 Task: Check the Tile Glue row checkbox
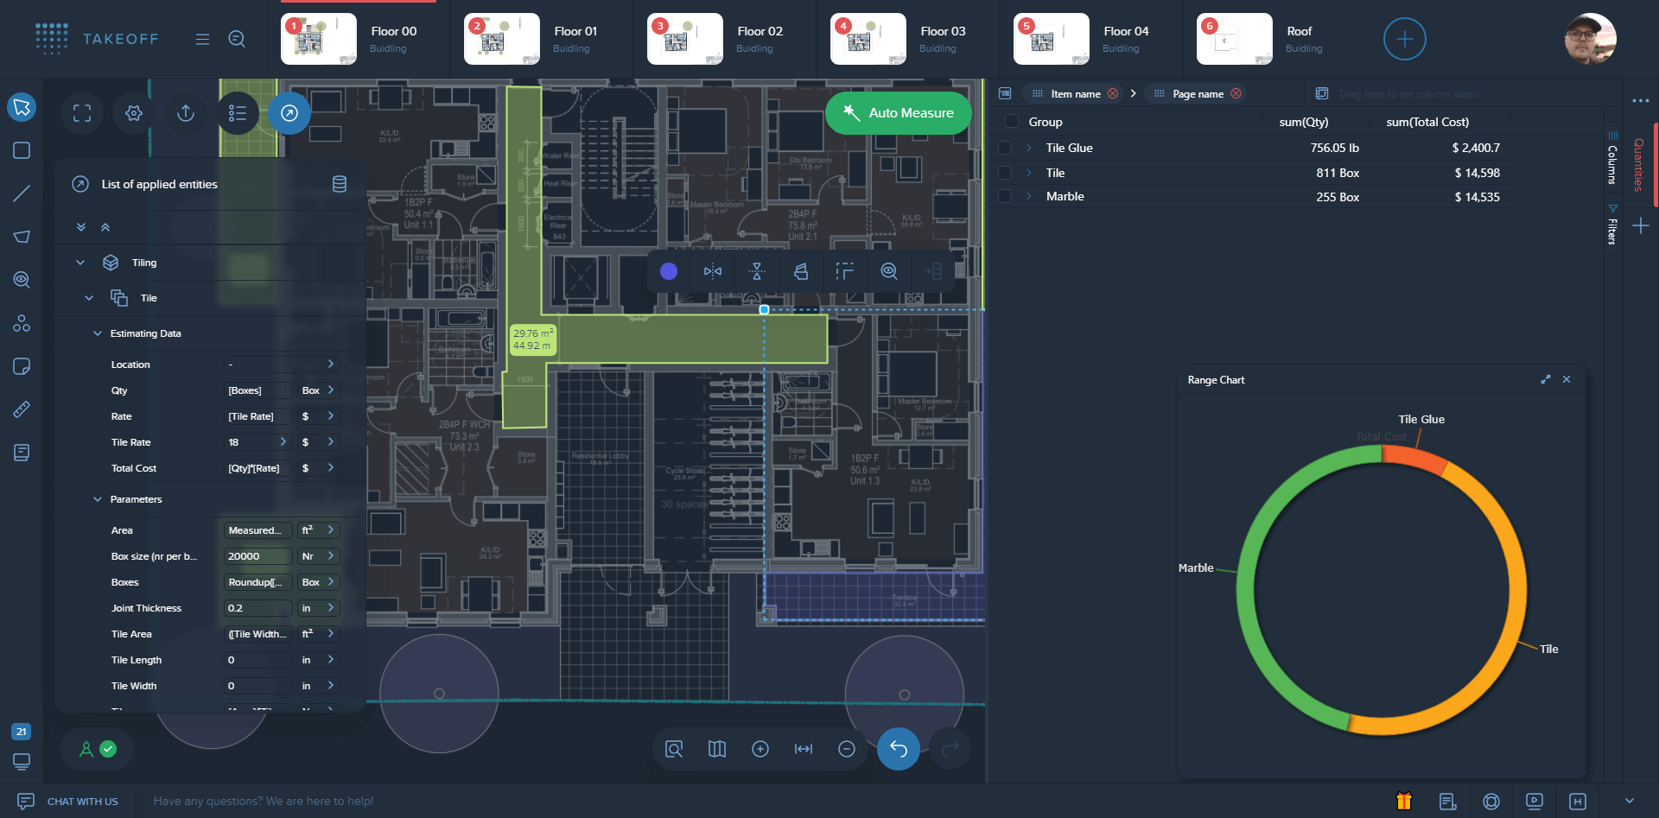(1005, 148)
